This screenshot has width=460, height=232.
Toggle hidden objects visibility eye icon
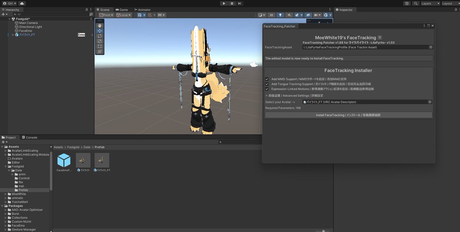pos(308,15)
